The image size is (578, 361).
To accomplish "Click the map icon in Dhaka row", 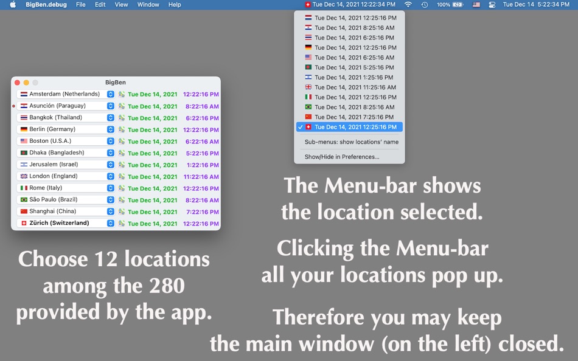I will coord(122,153).
